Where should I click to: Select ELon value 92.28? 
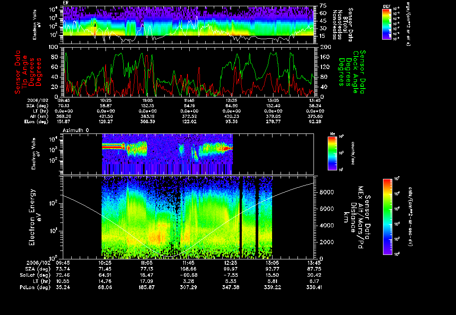315,121
